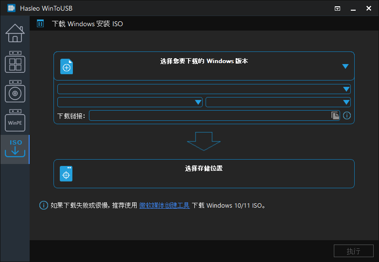Open the title bar menu dropdown icon
Screen dimensions: 379x262
coord(337,9)
